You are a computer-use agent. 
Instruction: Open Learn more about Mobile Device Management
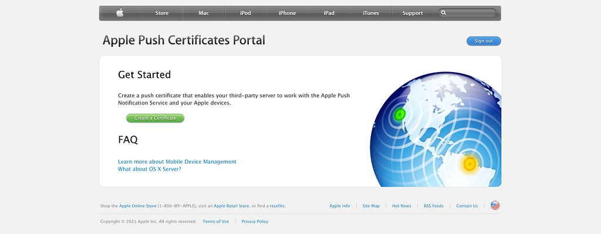click(177, 162)
